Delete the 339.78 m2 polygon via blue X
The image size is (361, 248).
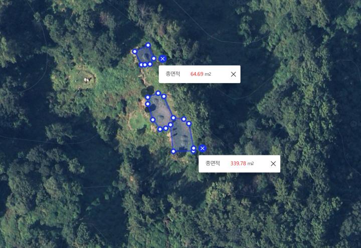(203, 148)
